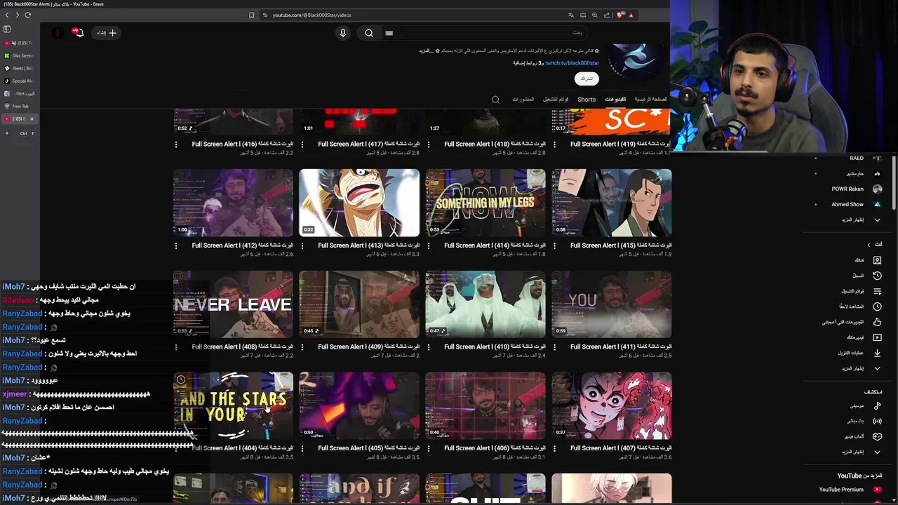Switch to the Shorts channel tab
The image size is (898, 505).
click(587, 100)
